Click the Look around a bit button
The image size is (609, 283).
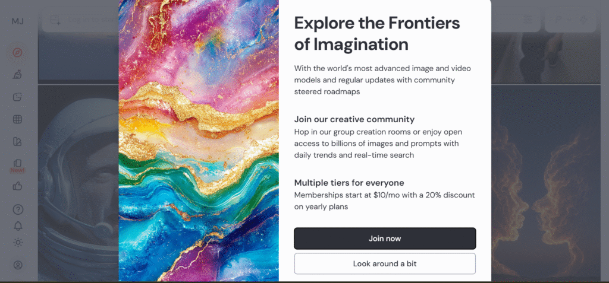click(x=385, y=263)
